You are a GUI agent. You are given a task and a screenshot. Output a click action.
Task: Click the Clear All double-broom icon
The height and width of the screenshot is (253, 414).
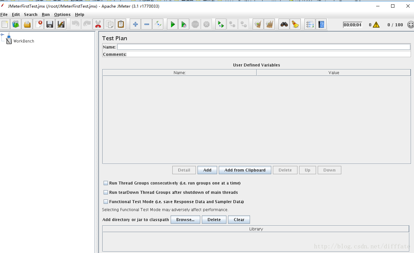pyautogui.click(x=270, y=24)
